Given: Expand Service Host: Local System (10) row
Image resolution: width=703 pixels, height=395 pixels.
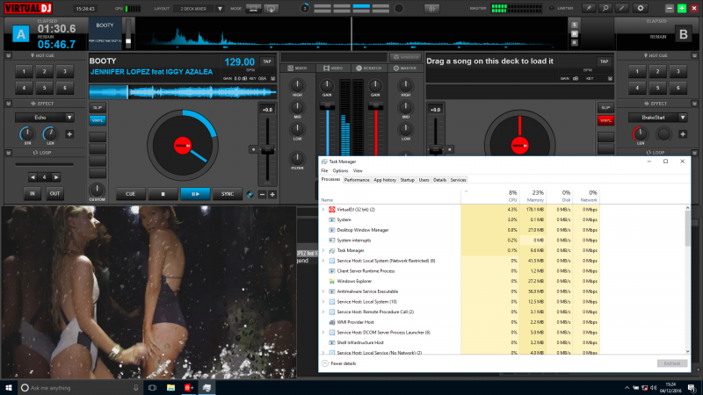Looking at the screenshot, I should [x=323, y=302].
